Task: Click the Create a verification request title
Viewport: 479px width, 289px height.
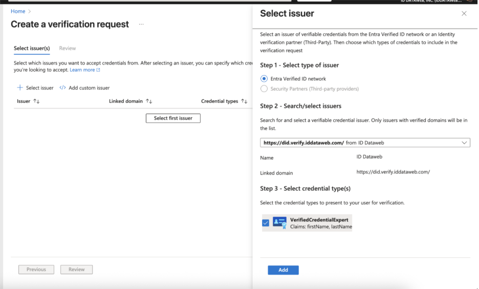Action: tap(70, 24)
